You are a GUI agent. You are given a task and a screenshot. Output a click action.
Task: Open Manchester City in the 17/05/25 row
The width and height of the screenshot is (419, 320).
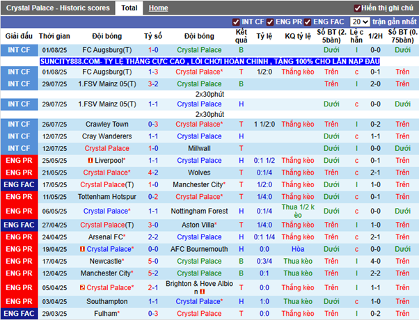coord(199,184)
